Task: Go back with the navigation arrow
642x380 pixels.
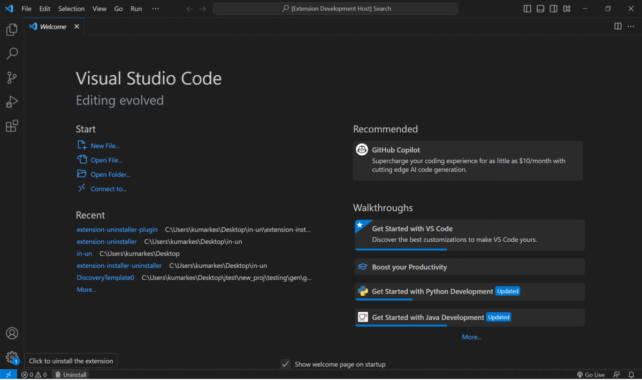Action: pos(189,9)
